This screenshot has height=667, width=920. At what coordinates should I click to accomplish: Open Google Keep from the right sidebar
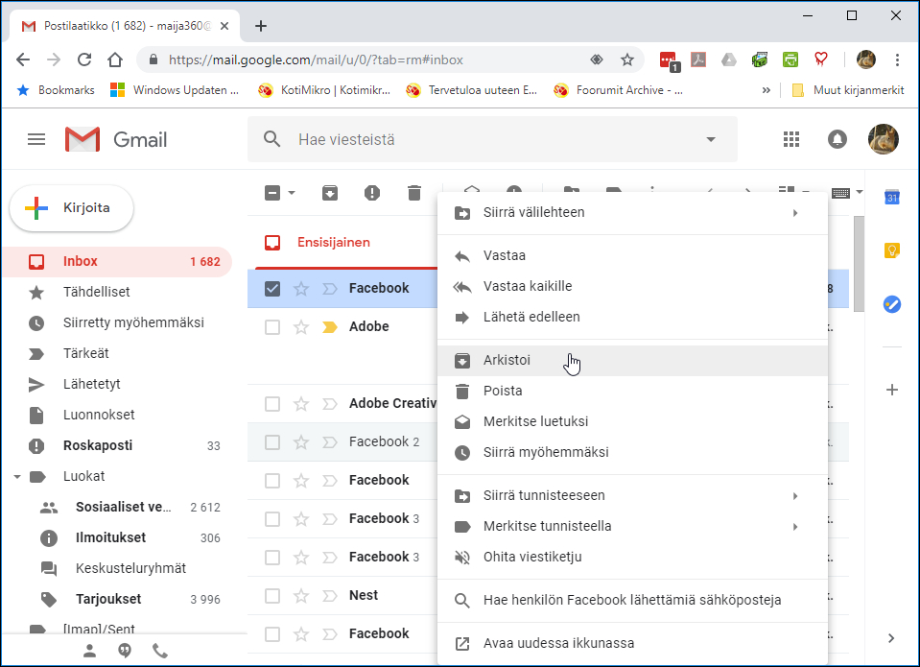point(892,250)
